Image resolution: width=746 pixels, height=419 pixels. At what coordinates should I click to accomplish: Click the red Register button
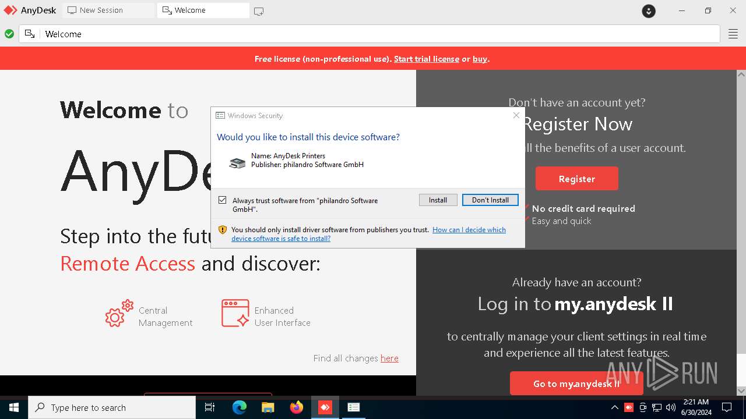(x=577, y=179)
